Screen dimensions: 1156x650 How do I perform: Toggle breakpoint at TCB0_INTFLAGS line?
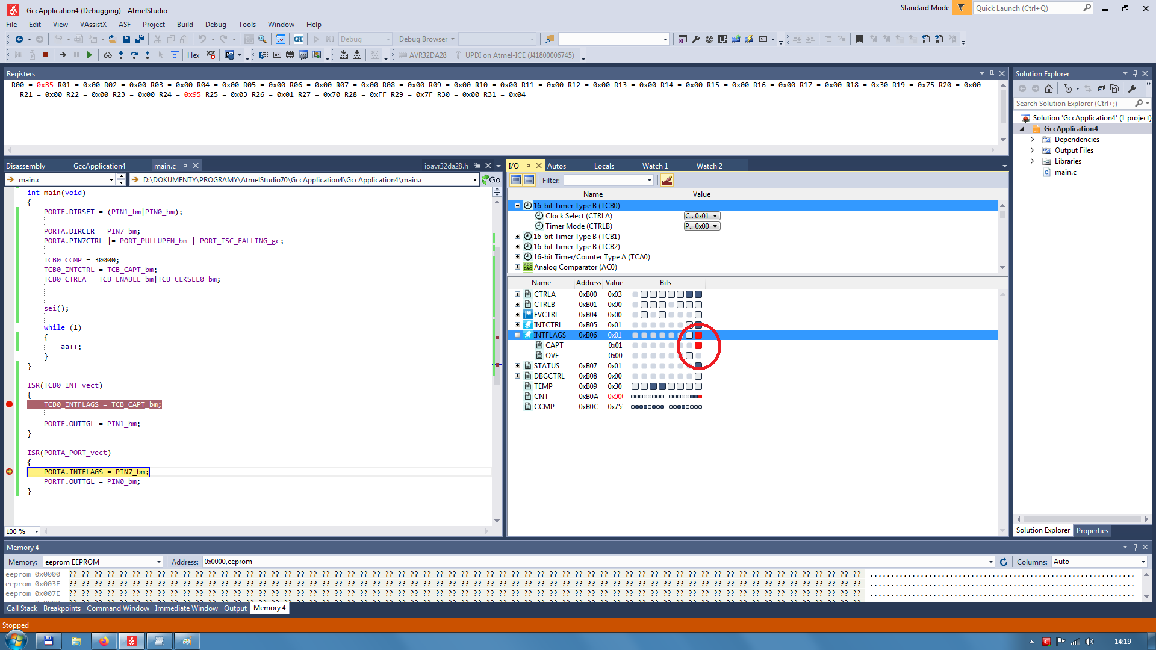9,404
